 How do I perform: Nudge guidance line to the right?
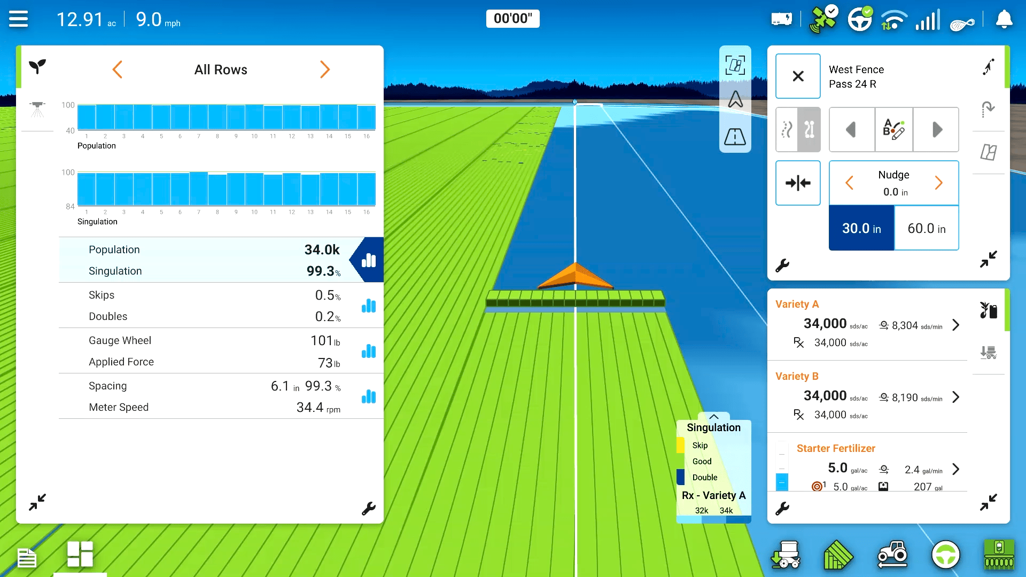[938, 183]
